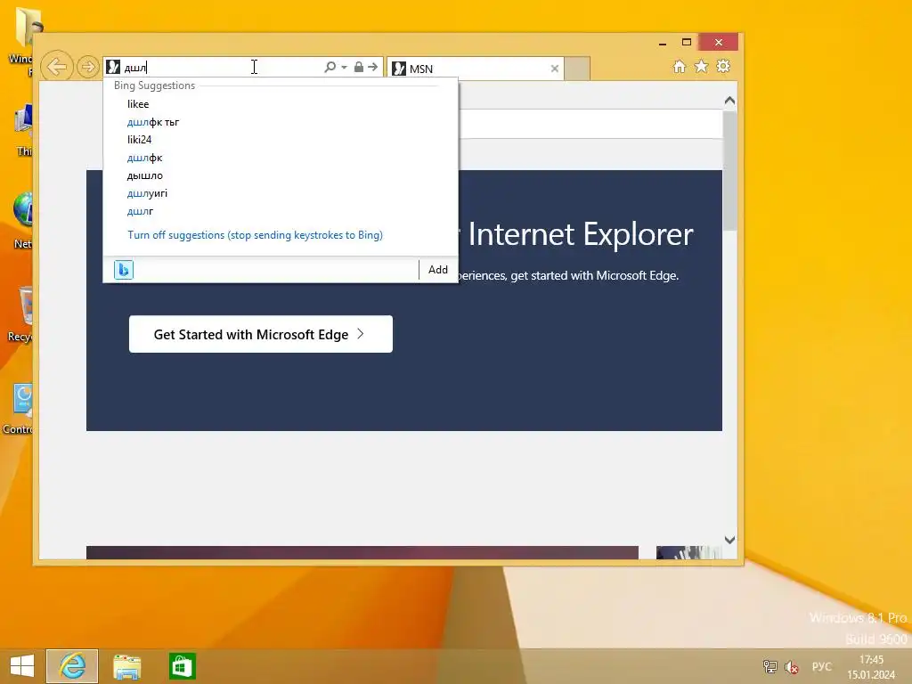Go back with the browser Back arrow
The height and width of the screenshot is (684, 912).
57,67
